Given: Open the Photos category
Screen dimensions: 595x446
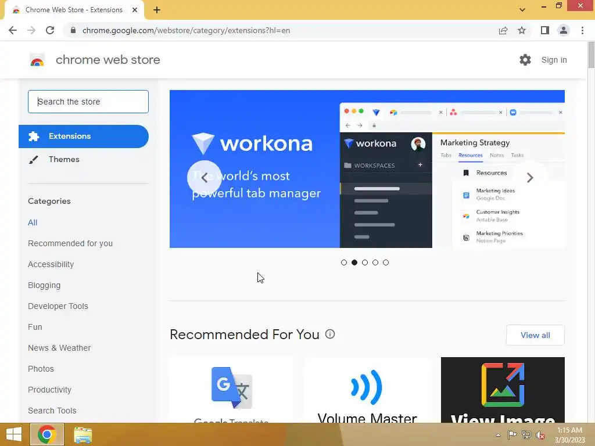Looking at the screenshot, I should click(x=41, y=369).
